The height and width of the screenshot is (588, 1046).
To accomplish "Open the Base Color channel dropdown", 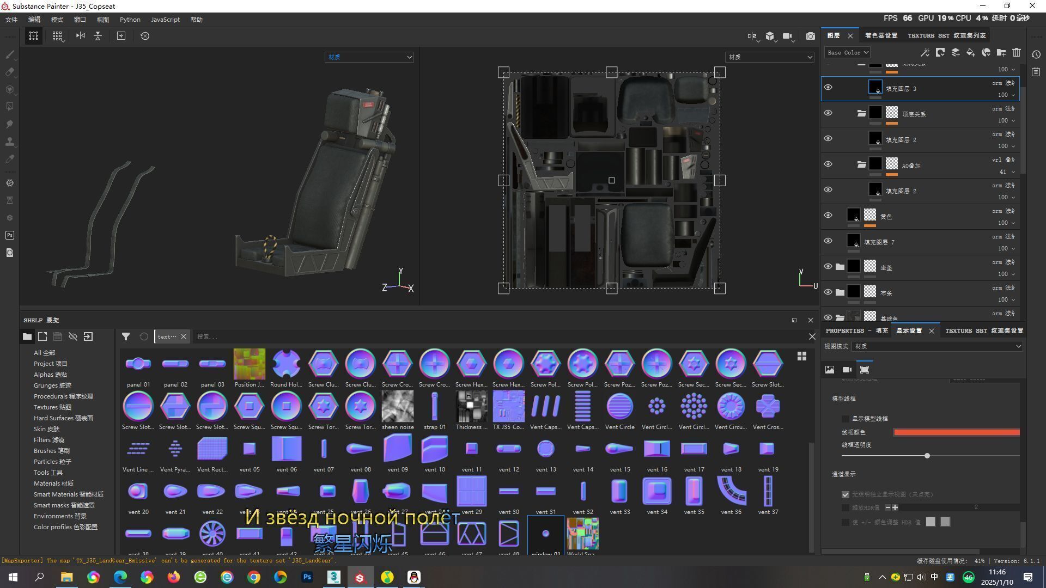I will pos(847,53).
